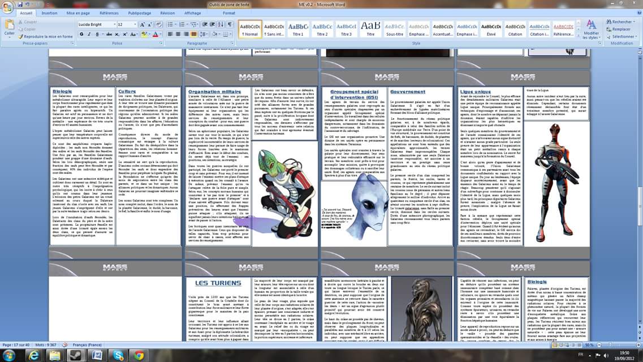643x362 pixels.
Task: Click the Coller paste icon
Action: point(10,27)
